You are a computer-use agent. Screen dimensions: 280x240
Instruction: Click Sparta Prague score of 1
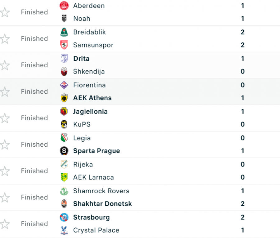tap(242, 151)
